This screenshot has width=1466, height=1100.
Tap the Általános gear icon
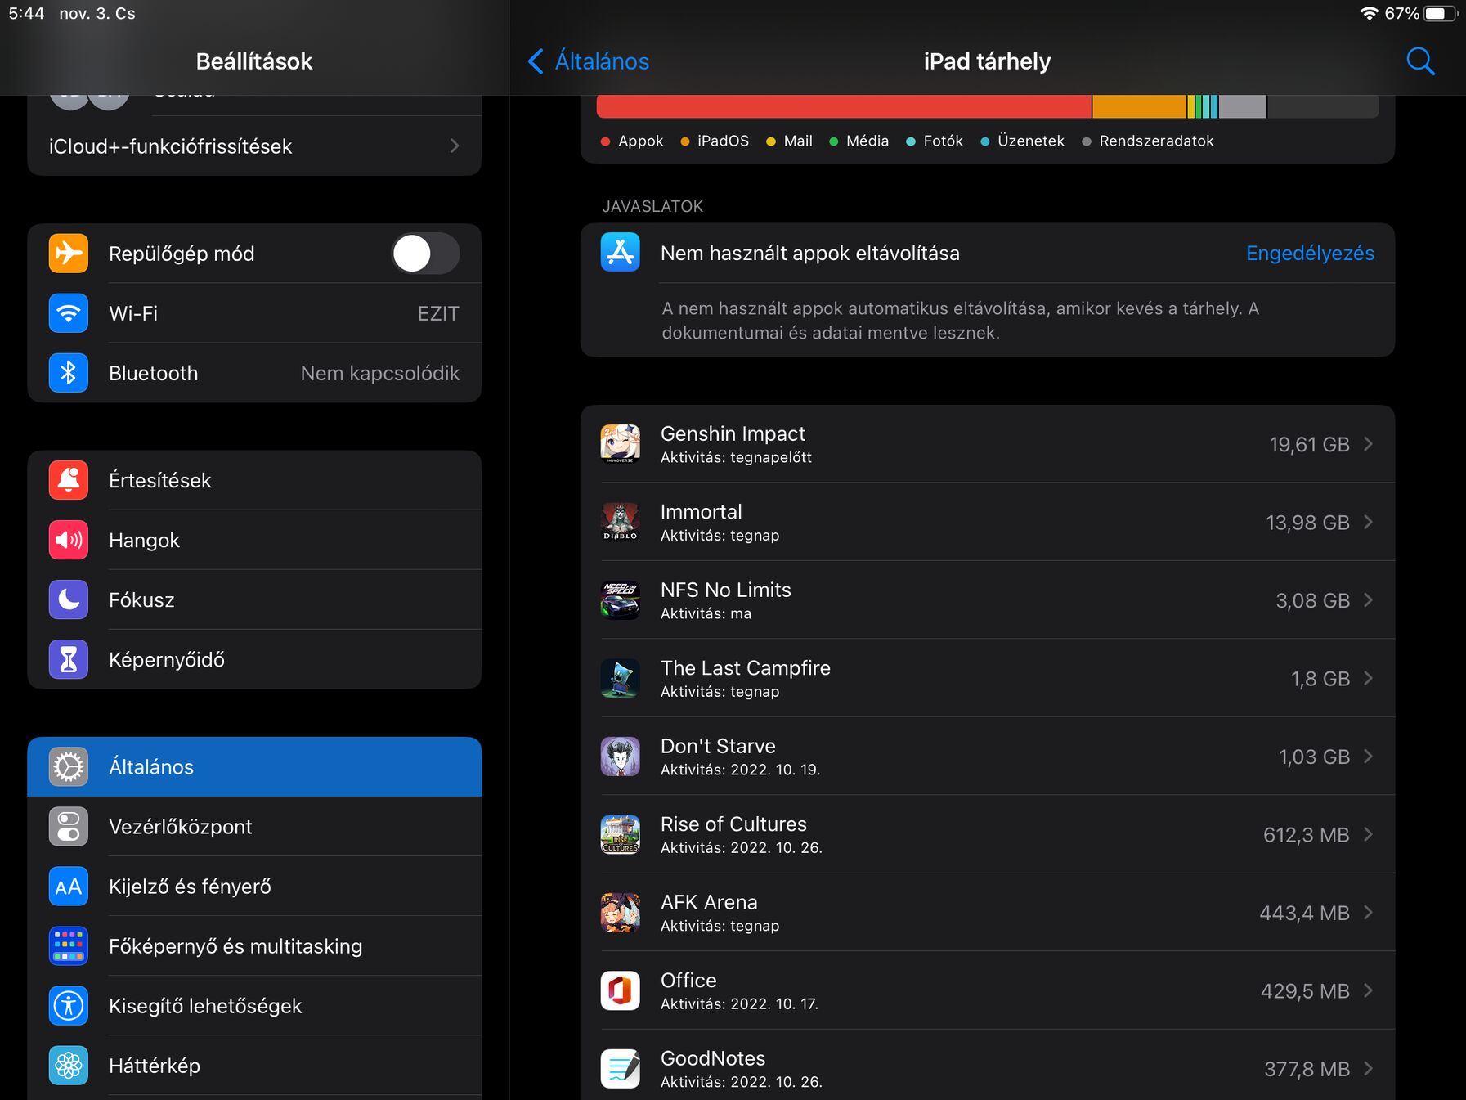pos(69,767)
